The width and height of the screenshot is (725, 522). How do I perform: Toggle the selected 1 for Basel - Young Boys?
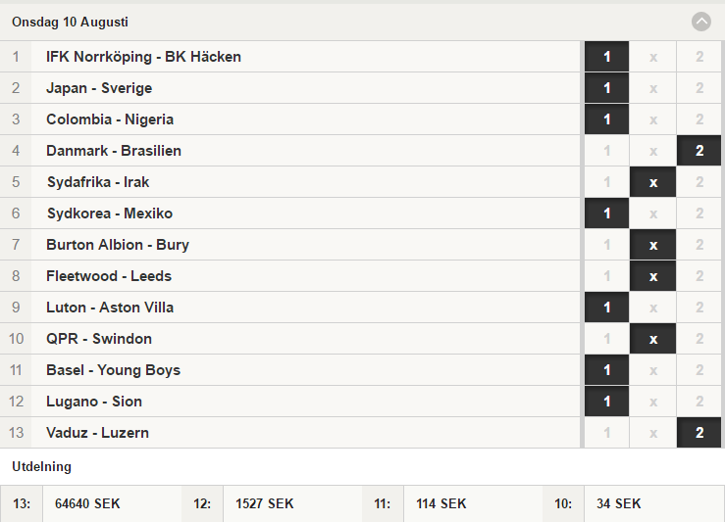(x=606, y=370)
